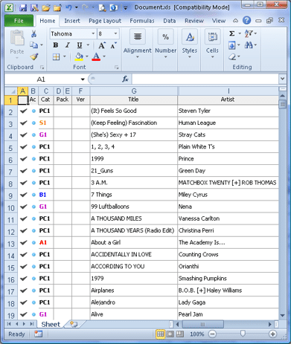Click the Save icon in quick access toolbar
291x344 pixels.
23,7
